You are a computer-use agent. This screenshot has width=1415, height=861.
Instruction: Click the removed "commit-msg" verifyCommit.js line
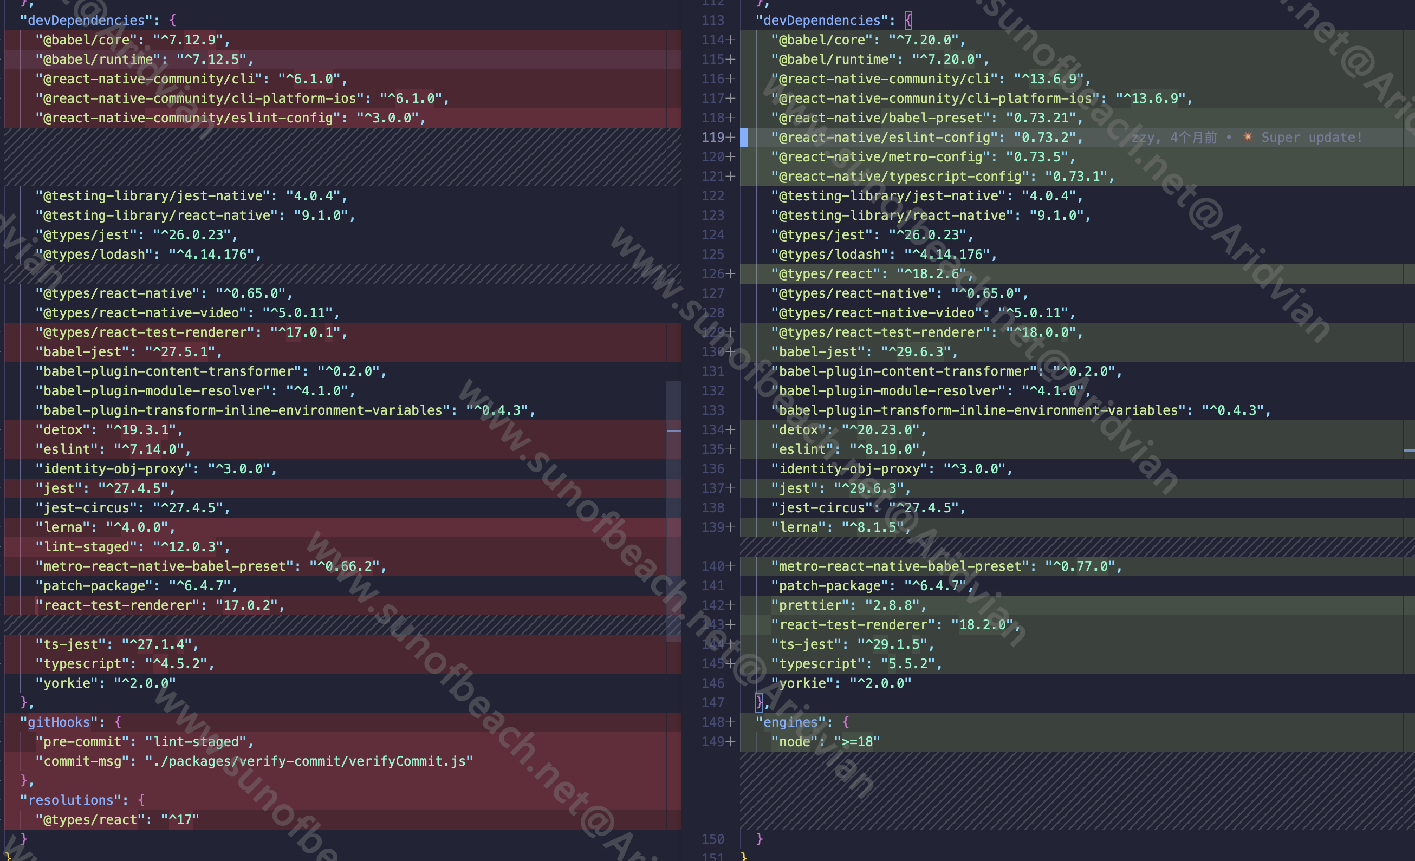pos(343,761)
